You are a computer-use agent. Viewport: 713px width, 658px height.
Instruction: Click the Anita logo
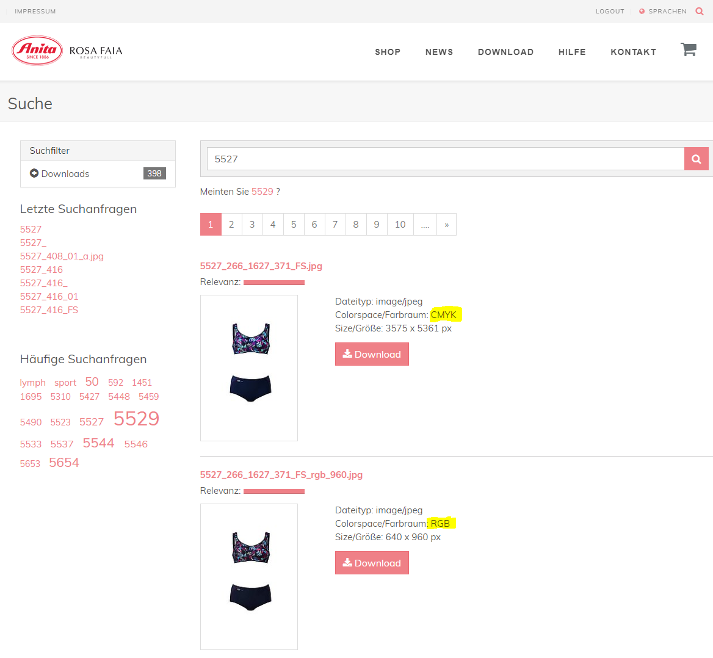pos(37,51)
